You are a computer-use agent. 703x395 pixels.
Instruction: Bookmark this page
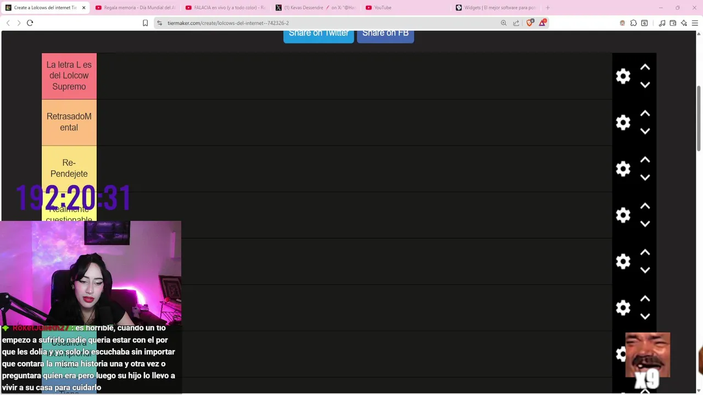145,23
